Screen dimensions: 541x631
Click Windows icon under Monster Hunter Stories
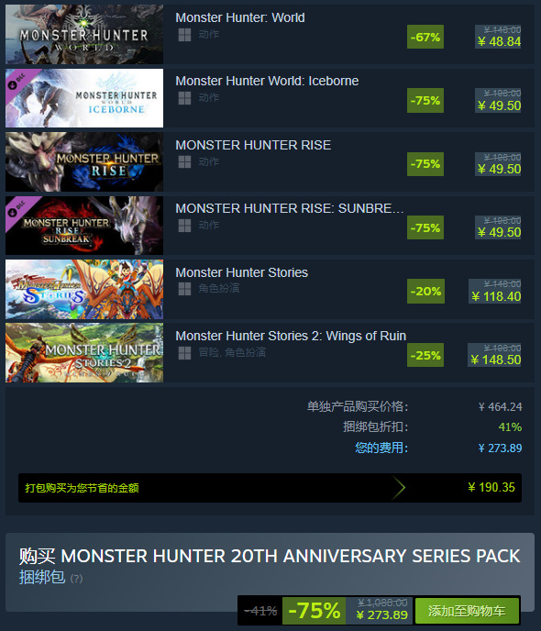pyautogui.click(x=184, y=289)
